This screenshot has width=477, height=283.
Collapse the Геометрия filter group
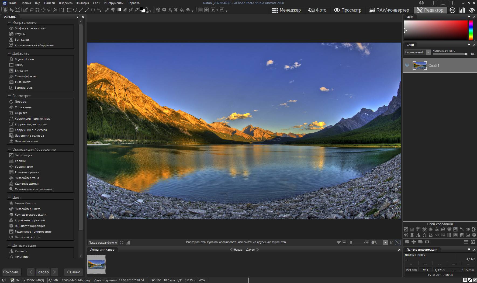[x=9, y=96]
